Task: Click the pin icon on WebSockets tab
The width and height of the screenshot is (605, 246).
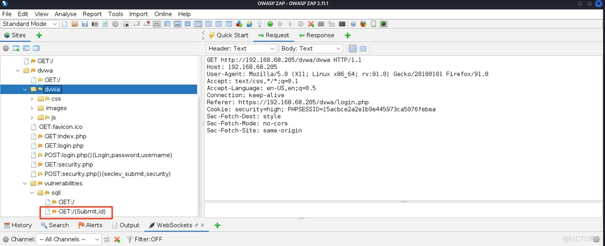Action: coord(196,225)
